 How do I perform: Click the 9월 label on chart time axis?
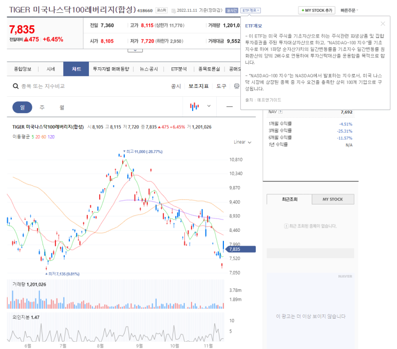[x=139, y=346]
